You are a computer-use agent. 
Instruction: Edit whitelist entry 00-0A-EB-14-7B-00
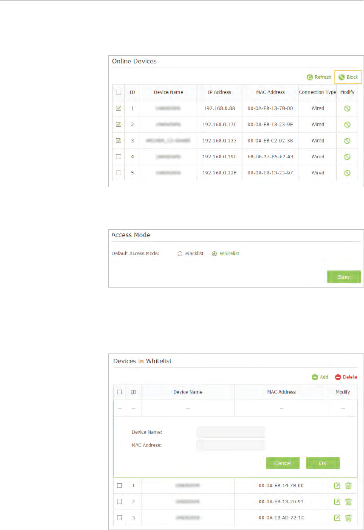(x=337, y=485)
